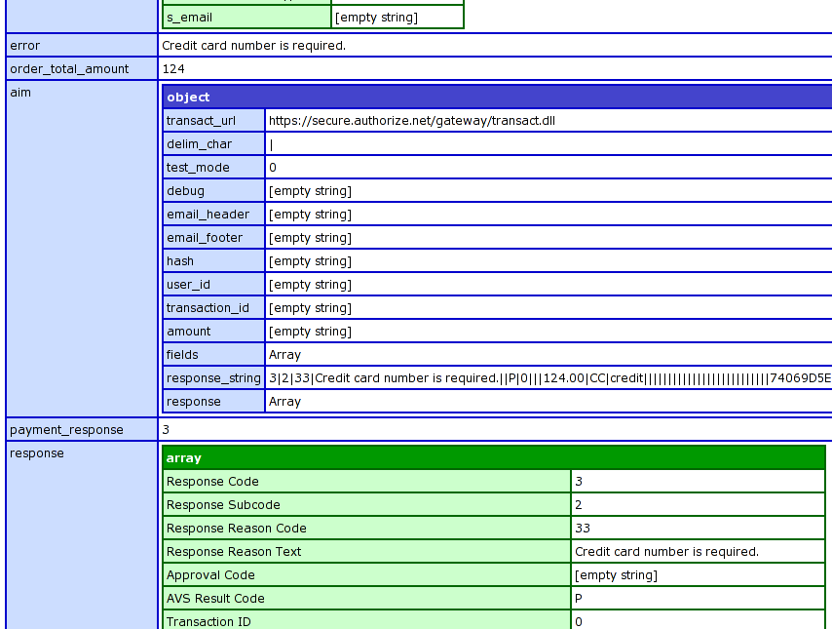Toggle the "AVS Result Code" row label
Image resolution: width=832 pixels, height=629 pixels.
365,599
